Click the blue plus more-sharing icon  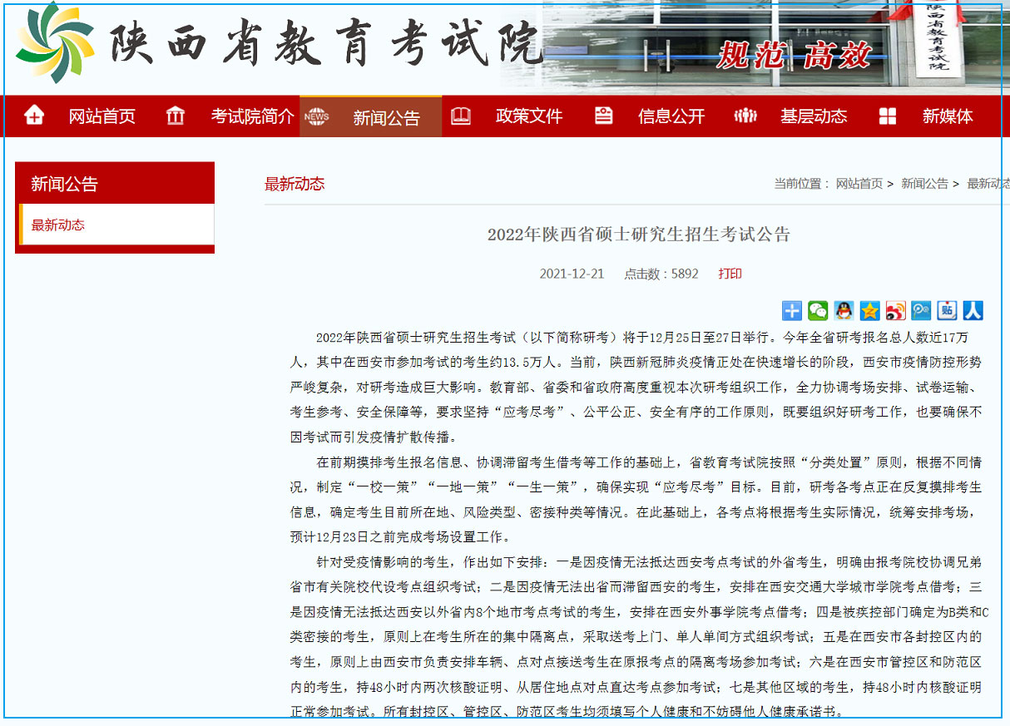[792, 311]
